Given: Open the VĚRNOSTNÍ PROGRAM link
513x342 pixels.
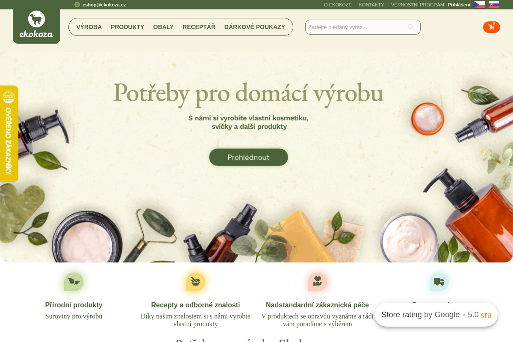Looking at the screenshot, I should click(417, 5).
